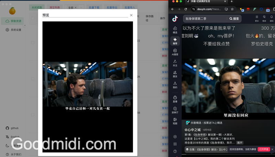
Task: Click the douyin.com URL address bar
Action: tap(209, 9)
